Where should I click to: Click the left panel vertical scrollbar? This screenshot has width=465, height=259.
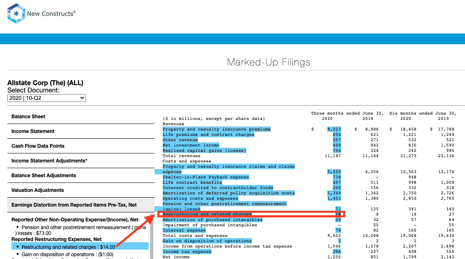pyautogui.click(x=152, y=236)
